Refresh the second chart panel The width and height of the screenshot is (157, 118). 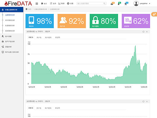tap(143, 101)
